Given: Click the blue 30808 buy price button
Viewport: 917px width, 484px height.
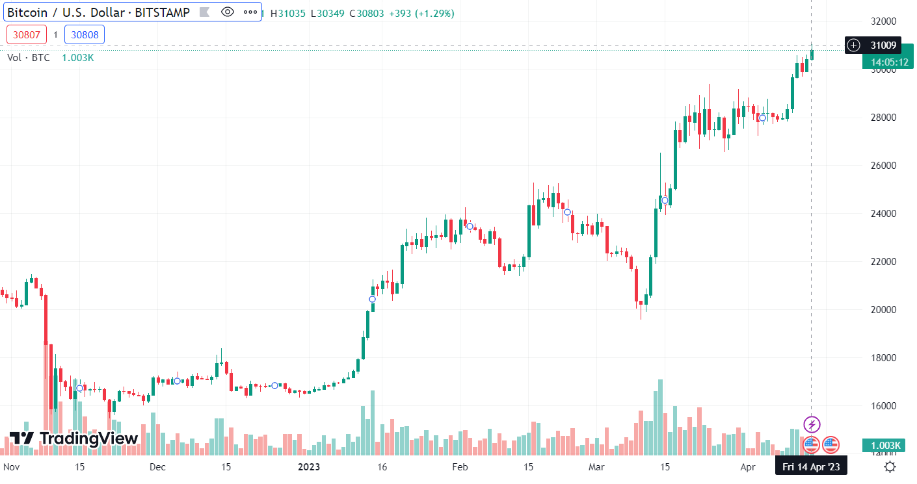Looking at the screenshot, I should [85, 34].
